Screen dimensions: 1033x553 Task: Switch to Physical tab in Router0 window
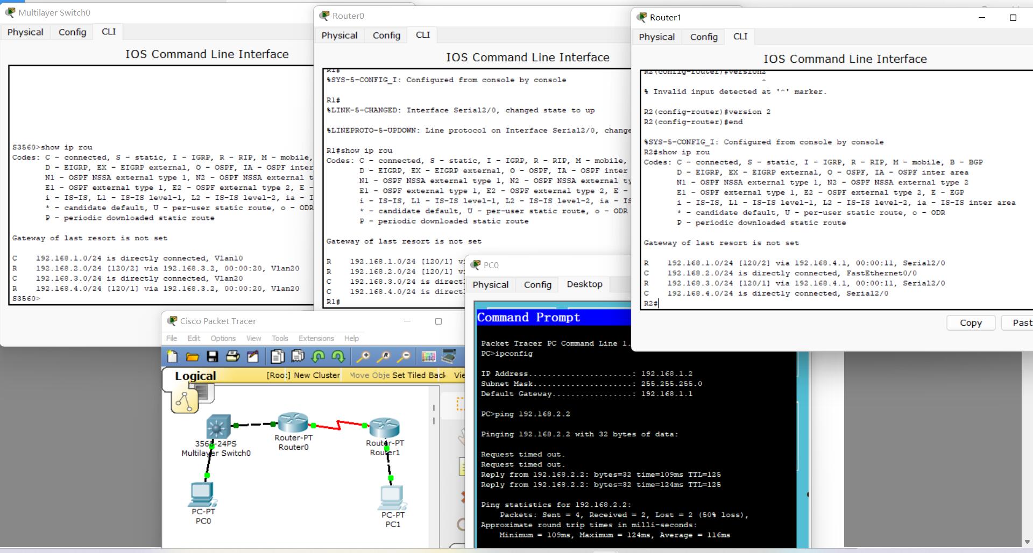pyautogui.click(x=339, y=35)
